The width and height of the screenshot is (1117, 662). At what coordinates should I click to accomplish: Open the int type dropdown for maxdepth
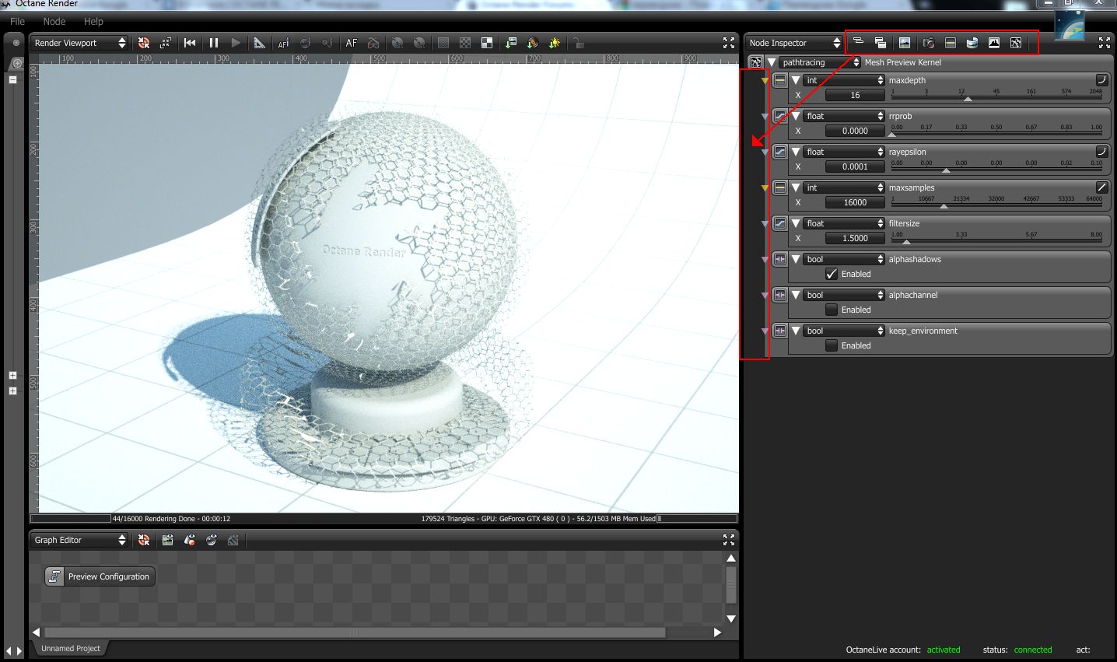[844, 80]
